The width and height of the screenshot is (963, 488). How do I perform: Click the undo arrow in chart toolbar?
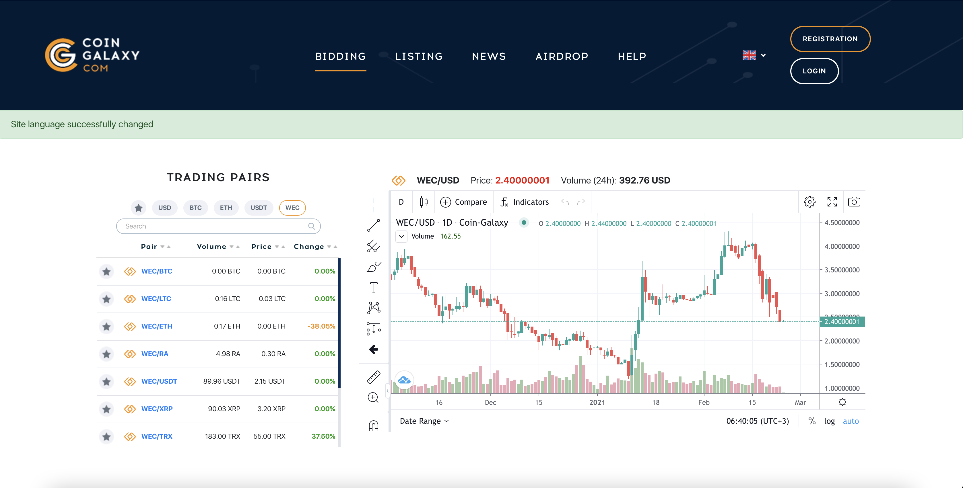565,202
